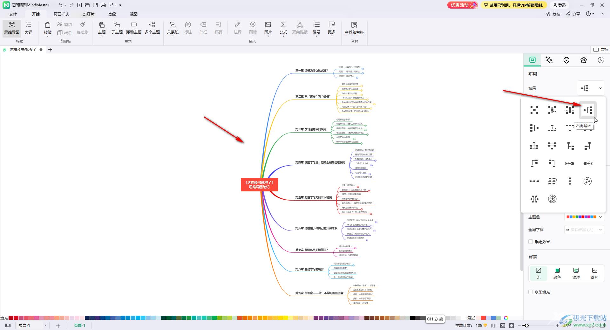
Task: Click the Share (分享) button
Action: click(x=573, y=14)
